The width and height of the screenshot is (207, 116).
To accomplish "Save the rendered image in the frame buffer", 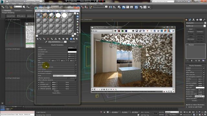I will pyautogui.click(x=136, y=31).
